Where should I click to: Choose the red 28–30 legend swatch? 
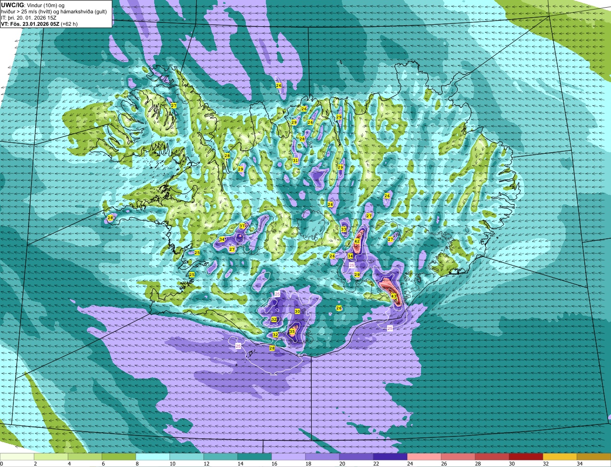coord(492,457)
